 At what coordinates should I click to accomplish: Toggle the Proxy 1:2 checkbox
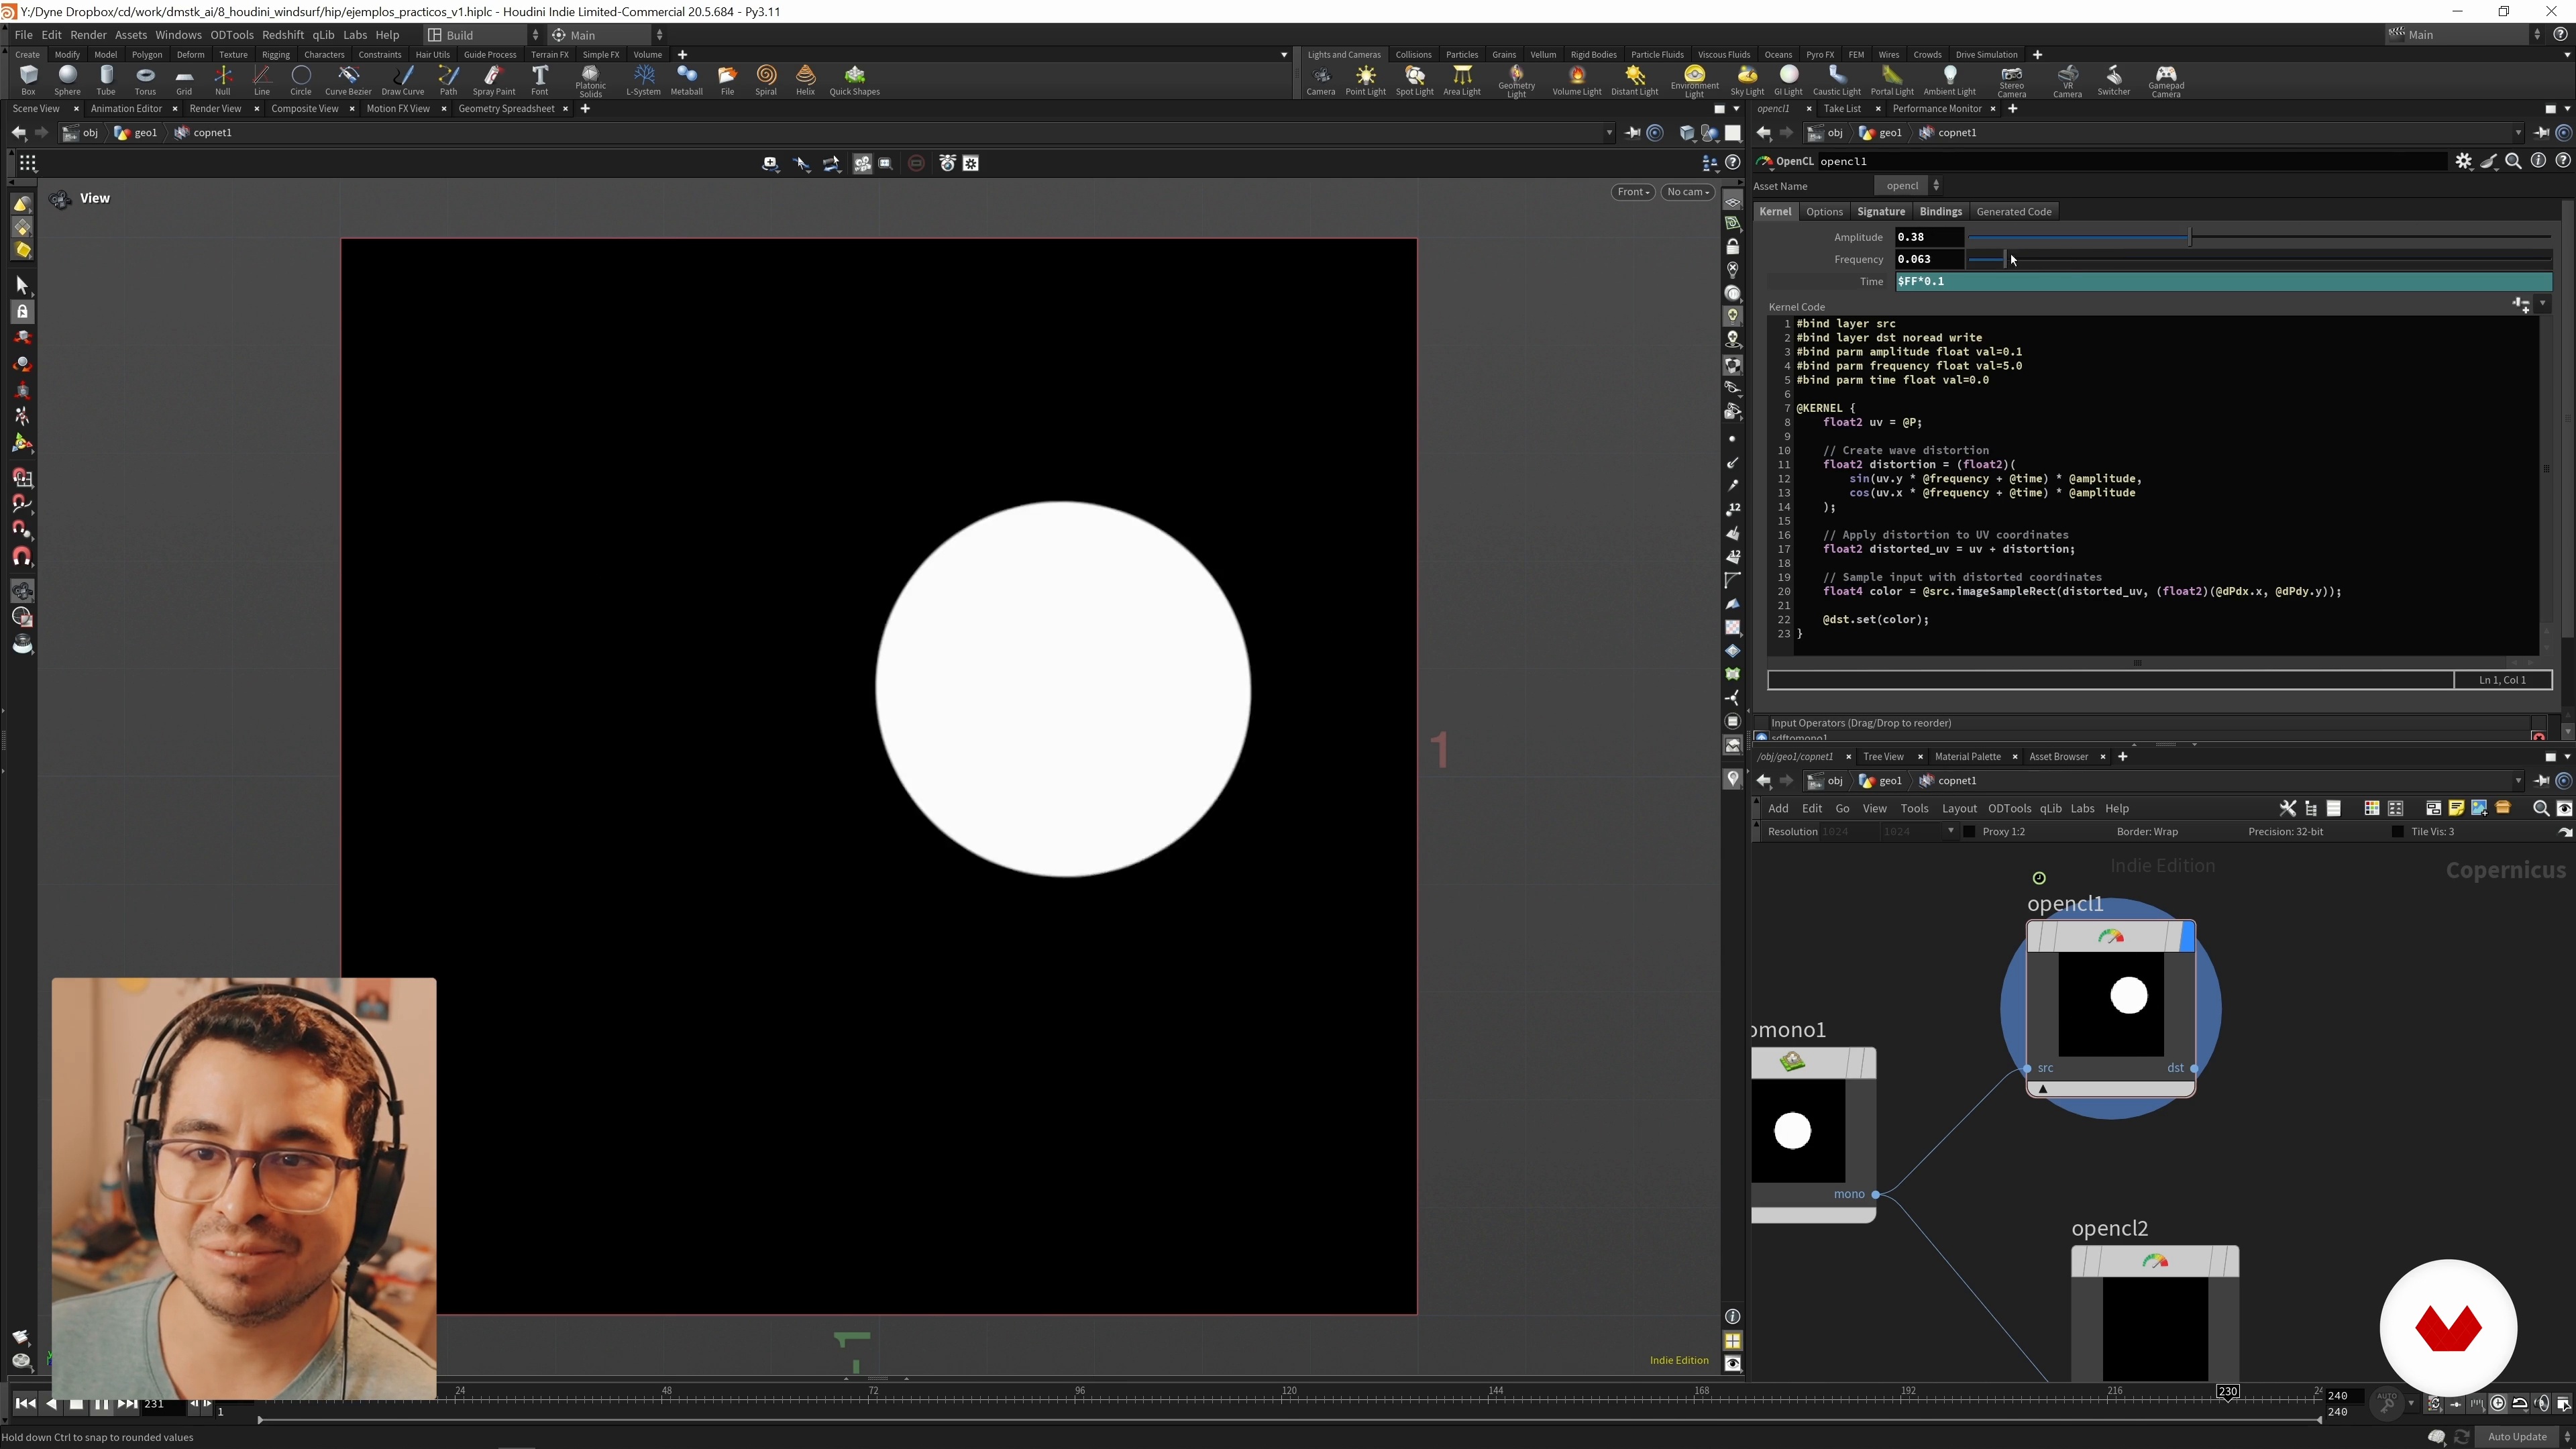pyautogui.click(x=1969, y=832)
